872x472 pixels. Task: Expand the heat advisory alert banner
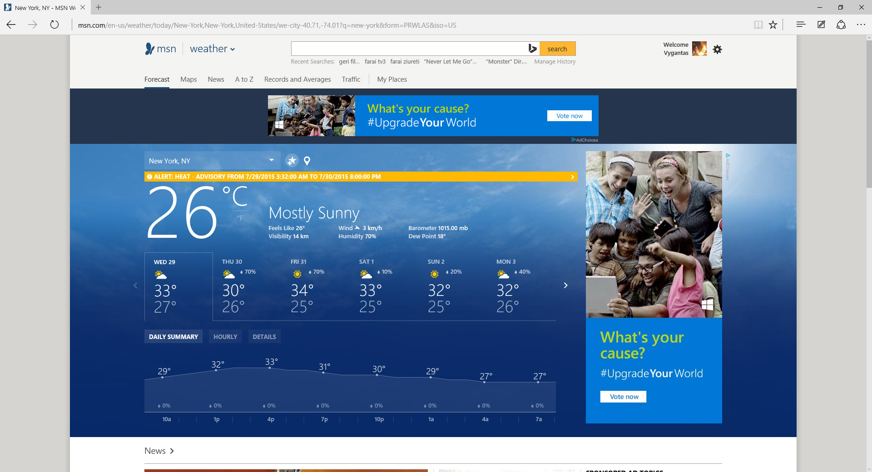572,177
